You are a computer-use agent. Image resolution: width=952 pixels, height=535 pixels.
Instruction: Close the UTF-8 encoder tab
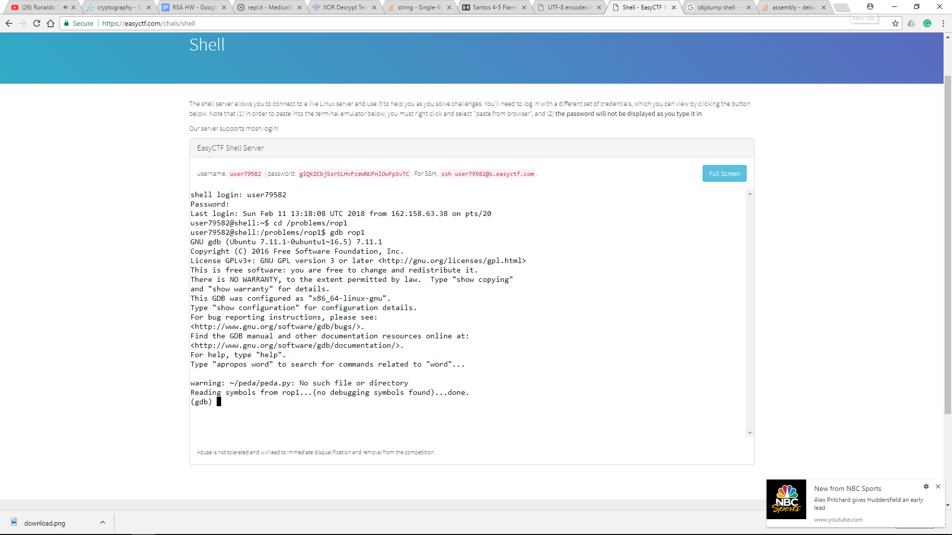pyautogui.click(x=599, y=7)
